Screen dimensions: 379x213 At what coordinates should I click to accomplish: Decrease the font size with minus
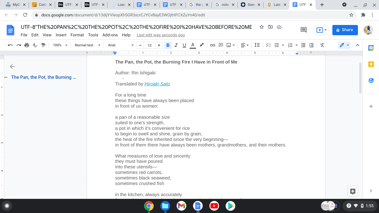coord(140,45)
